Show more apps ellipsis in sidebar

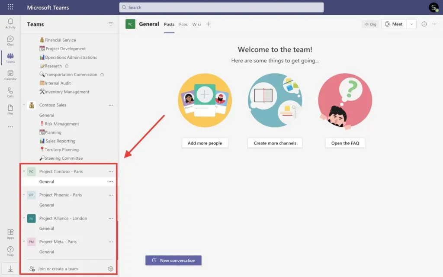pos(10,127)
